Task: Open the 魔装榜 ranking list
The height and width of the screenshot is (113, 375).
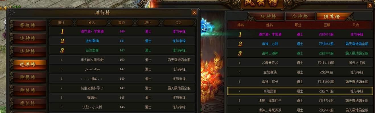Action: coord(28,103)
